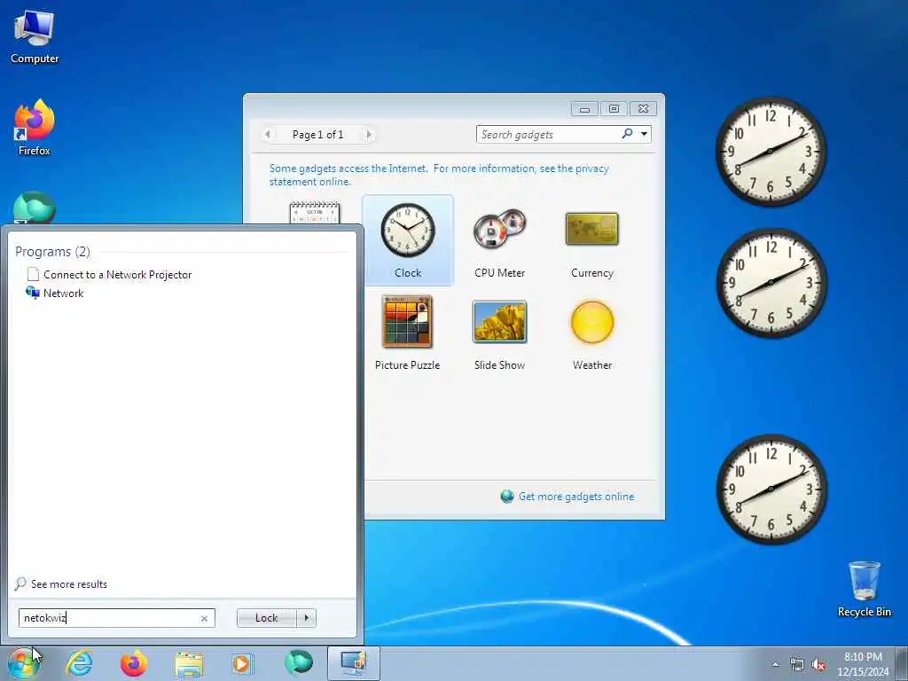Click the bottom clock gadget on desktop
908x681 pixels.
(771, 489)
